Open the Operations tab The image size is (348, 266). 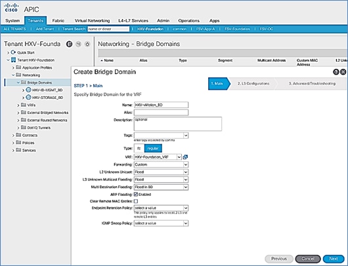click(x=188, y=20)
